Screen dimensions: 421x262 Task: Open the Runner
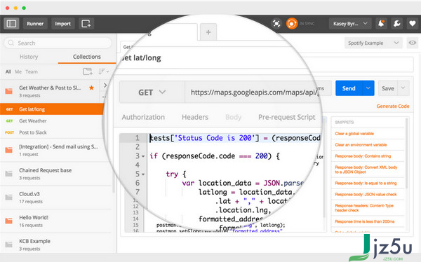tap(35, 24)
